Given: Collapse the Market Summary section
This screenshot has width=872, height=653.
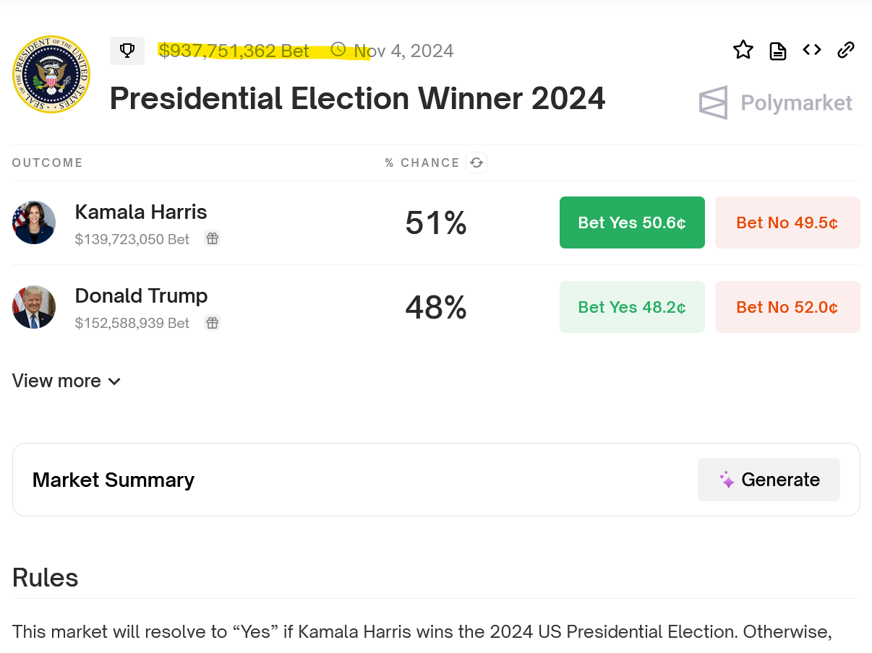Looking at the screenshot, I should (x=113, y=480).
